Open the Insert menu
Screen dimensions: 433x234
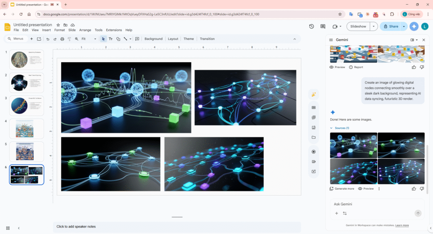tap(47, 30)
